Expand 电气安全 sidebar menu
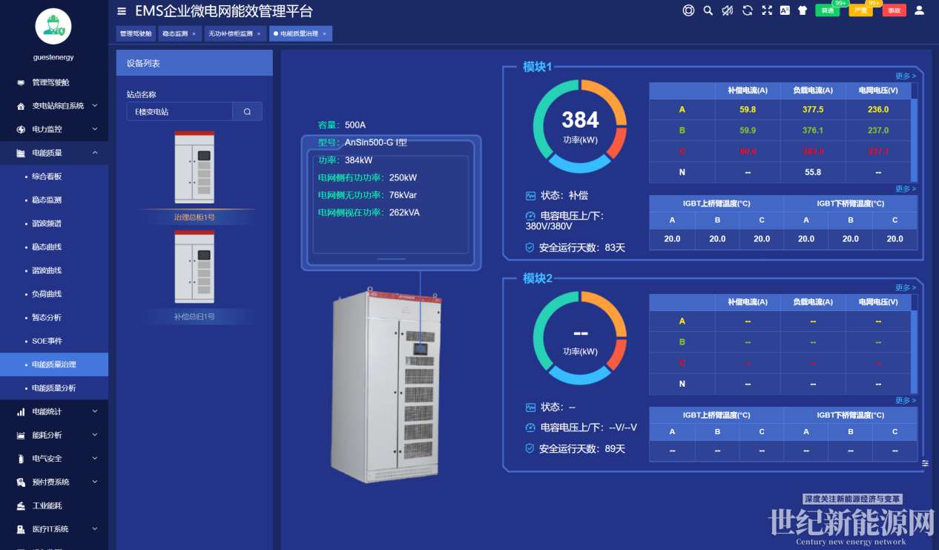 pyautogui.click(x=54, y=459)
